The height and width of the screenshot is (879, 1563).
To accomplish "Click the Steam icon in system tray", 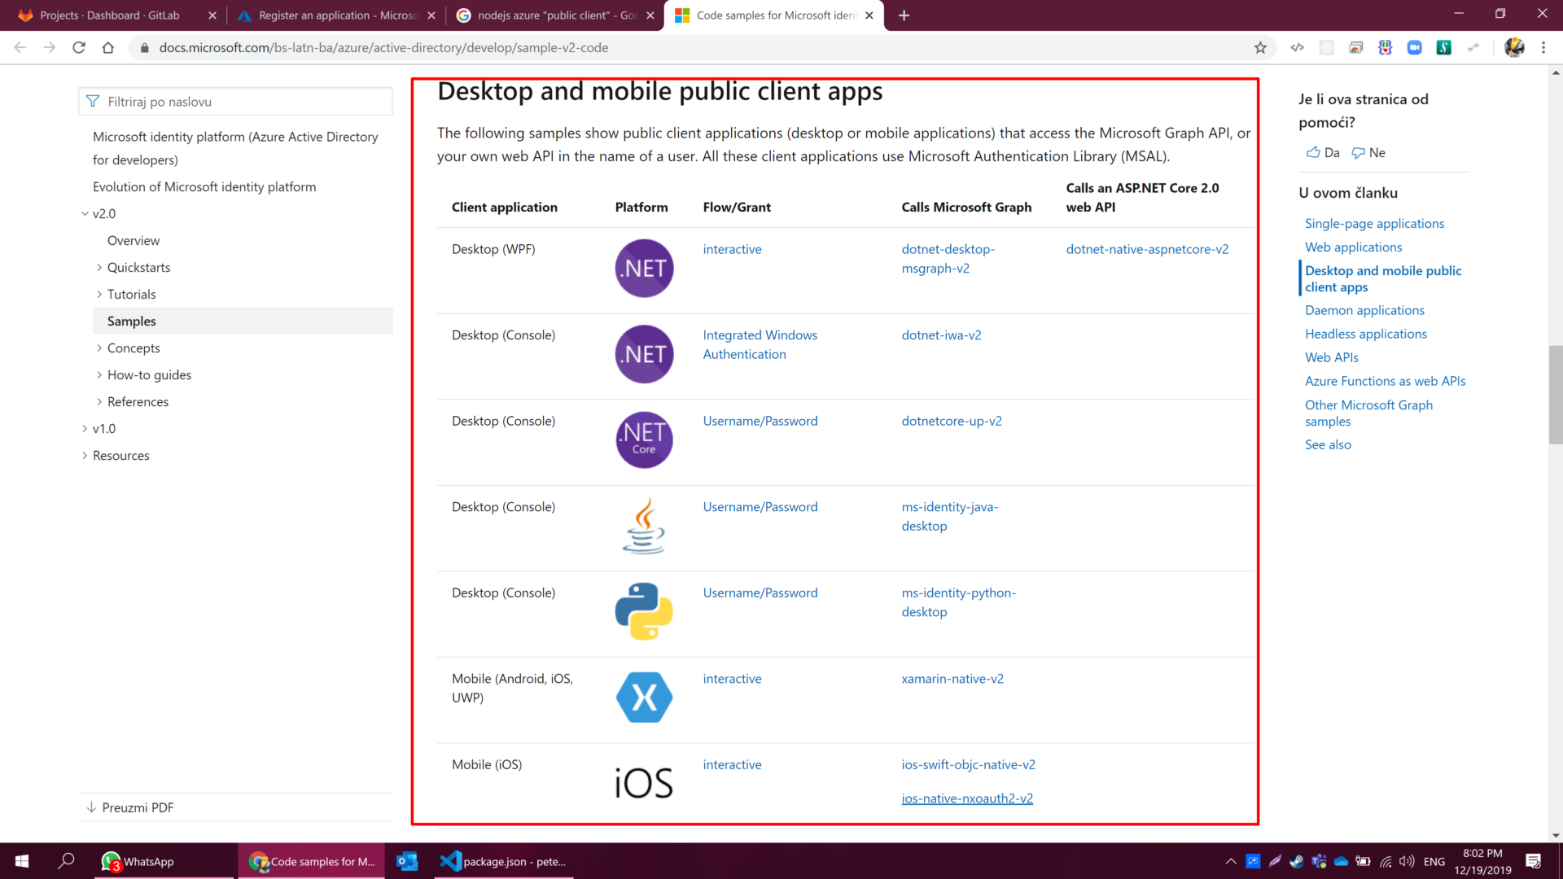I will (1296, 862).
